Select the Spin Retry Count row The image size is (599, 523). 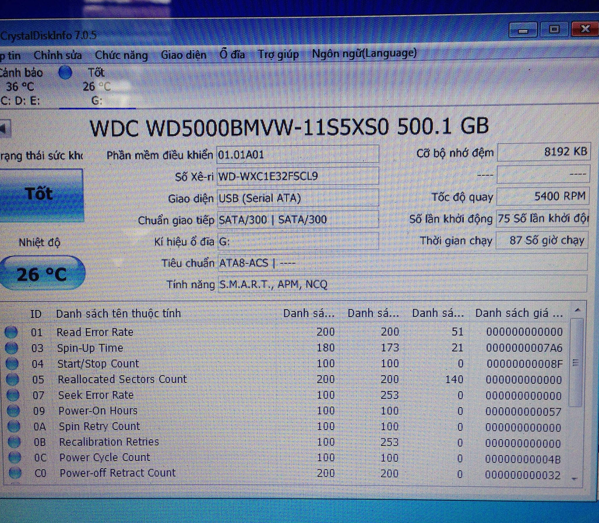click(x=99, y=426)
